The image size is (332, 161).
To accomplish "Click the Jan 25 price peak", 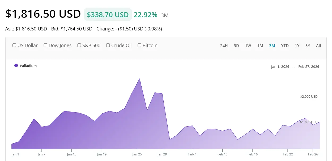I will coord(139,79).
